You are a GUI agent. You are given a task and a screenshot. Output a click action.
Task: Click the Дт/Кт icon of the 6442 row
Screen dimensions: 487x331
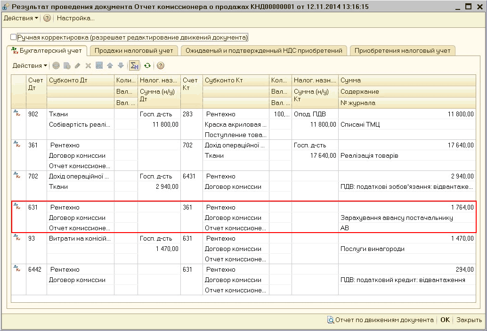(17, 268)
